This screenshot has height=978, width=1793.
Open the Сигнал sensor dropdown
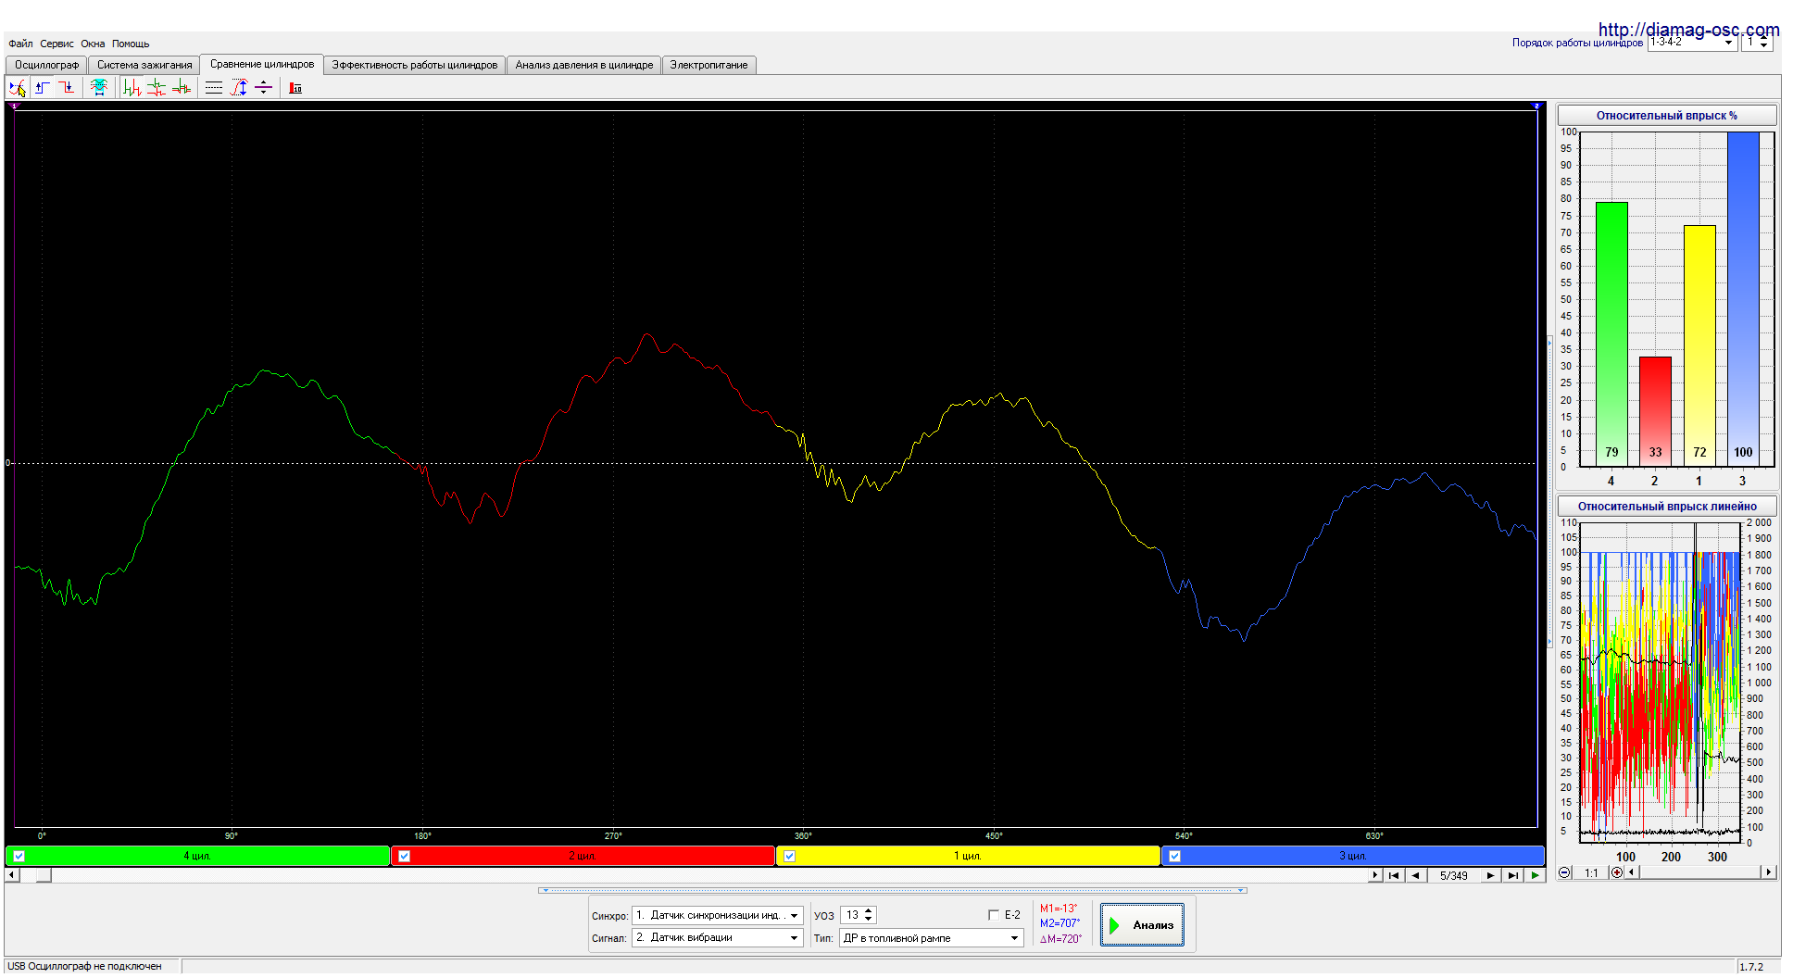(717, 938)
